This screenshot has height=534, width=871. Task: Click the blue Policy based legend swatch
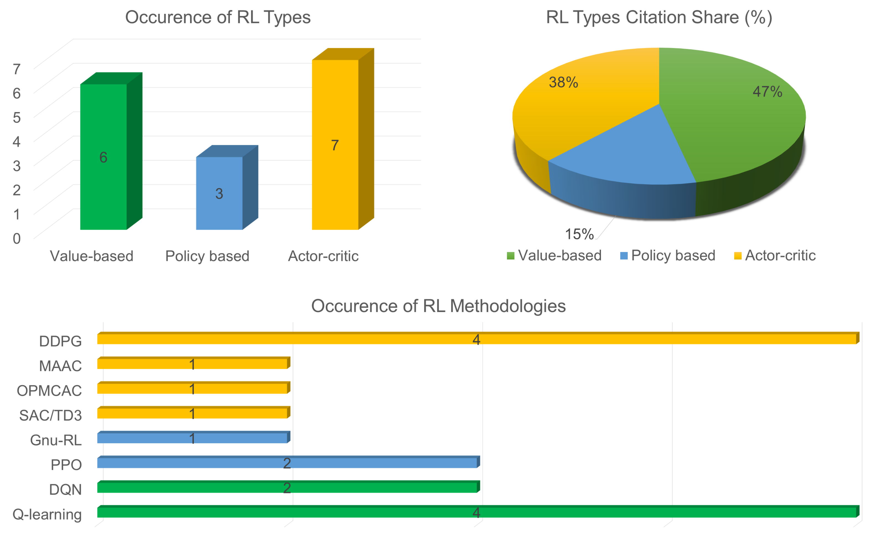[x=624, y=256]
